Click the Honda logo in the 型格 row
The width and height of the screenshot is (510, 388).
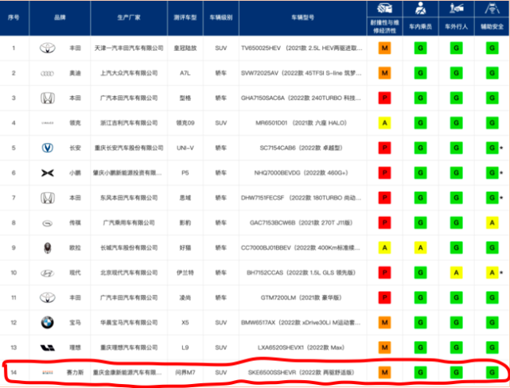click(48, 98)
